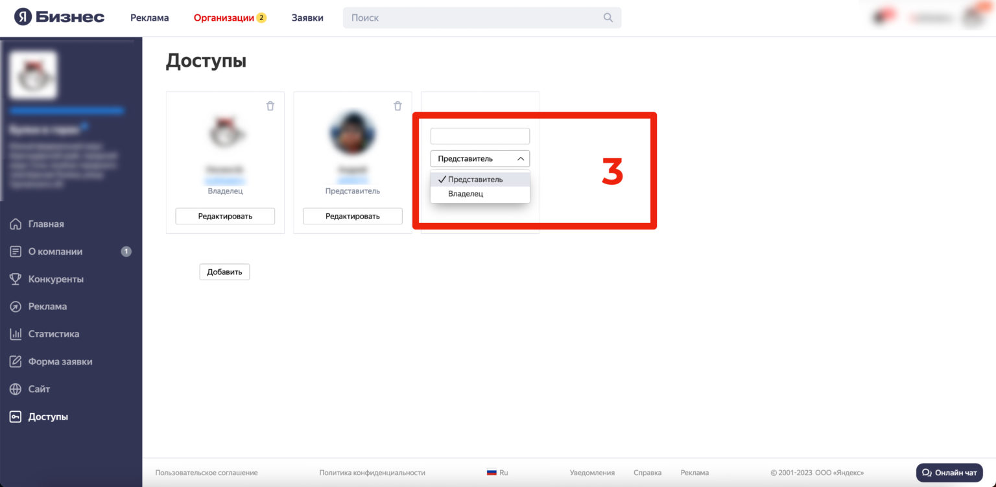The width and height of the screenshot is (996, 487).
Task: Collapse the Представитель role dropdown
Action: [x=480, y=158]
